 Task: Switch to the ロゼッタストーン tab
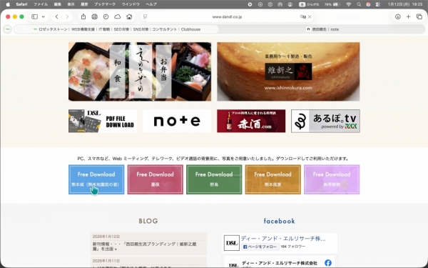click(x=116, y=29)
